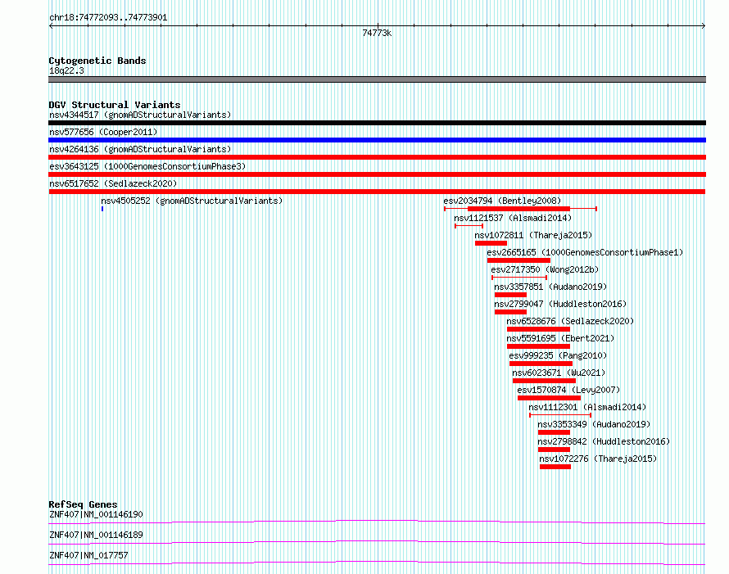
Task: Open esv2034794 (Bentley2008) label
Action: pyautogui.click(x=502, y=201)
